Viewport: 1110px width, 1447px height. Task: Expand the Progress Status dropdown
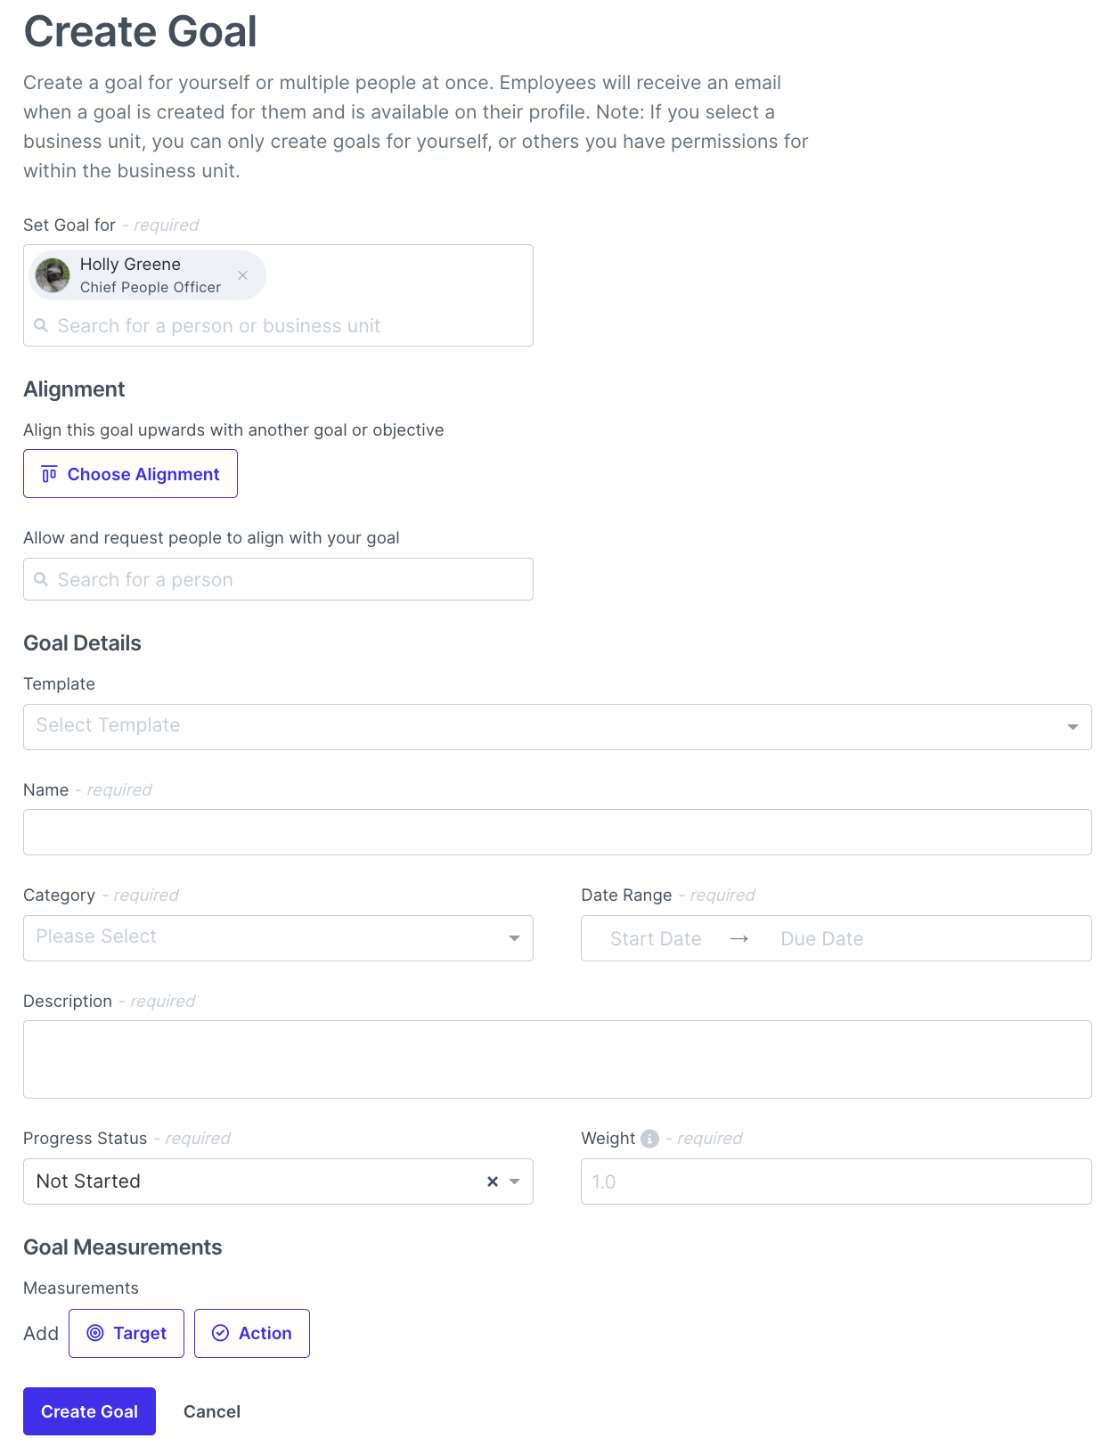pos(514,1181)
